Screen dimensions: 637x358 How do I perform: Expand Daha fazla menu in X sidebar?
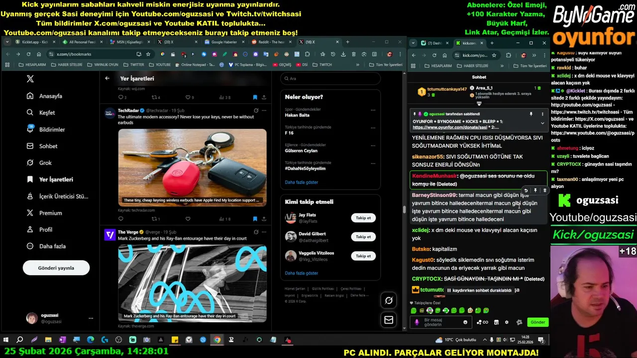coord(46,246)
